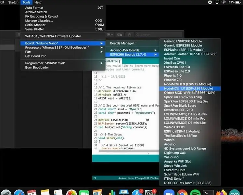Select ESPDuino (ESP-13 Module)
243x195 pixels.
click(190, 50)
